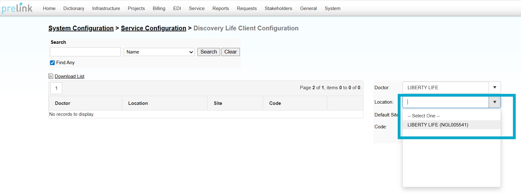Open the System menu

(x=333, y=8)
